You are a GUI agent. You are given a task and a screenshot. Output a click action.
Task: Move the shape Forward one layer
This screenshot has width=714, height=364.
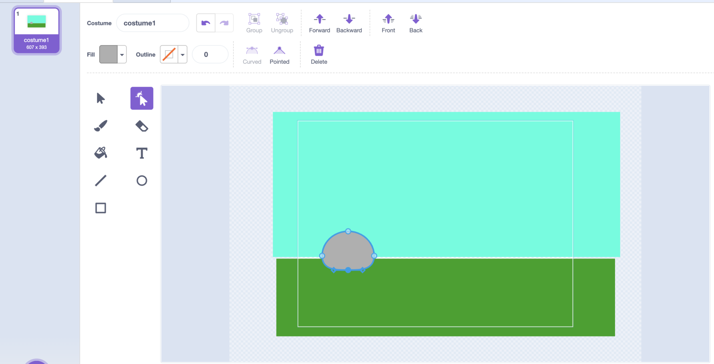319,23
